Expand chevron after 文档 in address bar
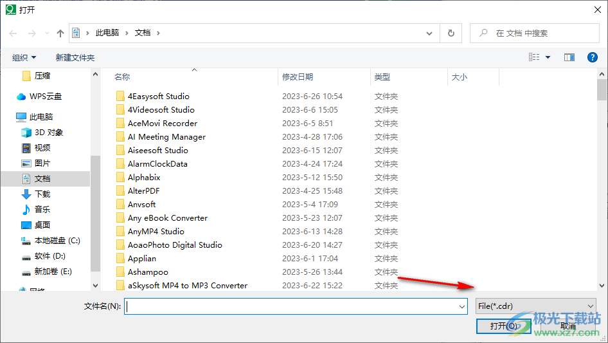The height and width of the screenshot is (343, 608). point(158,33)
